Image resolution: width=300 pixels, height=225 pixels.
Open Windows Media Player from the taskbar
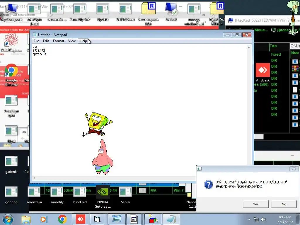pos(43,219)
